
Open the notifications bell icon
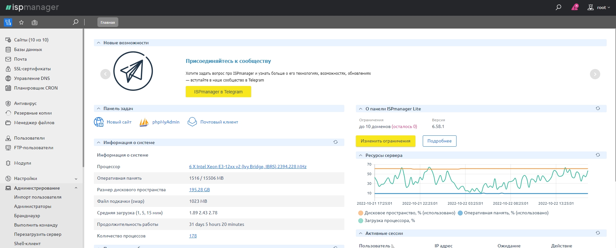[x=575, y=7]
